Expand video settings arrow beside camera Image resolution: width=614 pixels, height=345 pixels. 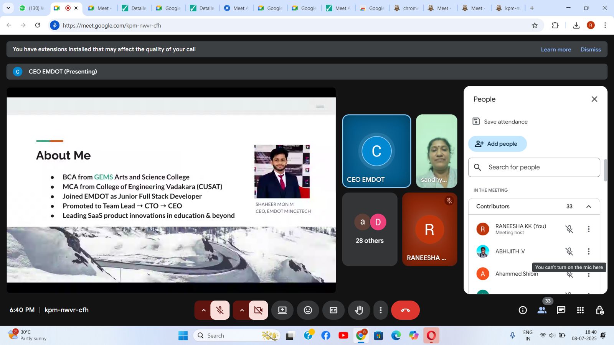click(242, 310)
